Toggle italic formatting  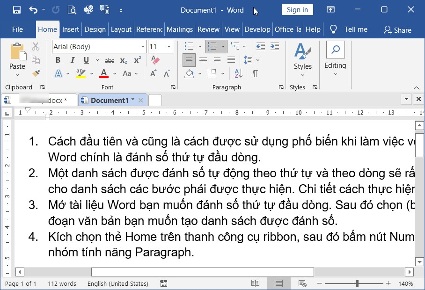coord(73,60)
